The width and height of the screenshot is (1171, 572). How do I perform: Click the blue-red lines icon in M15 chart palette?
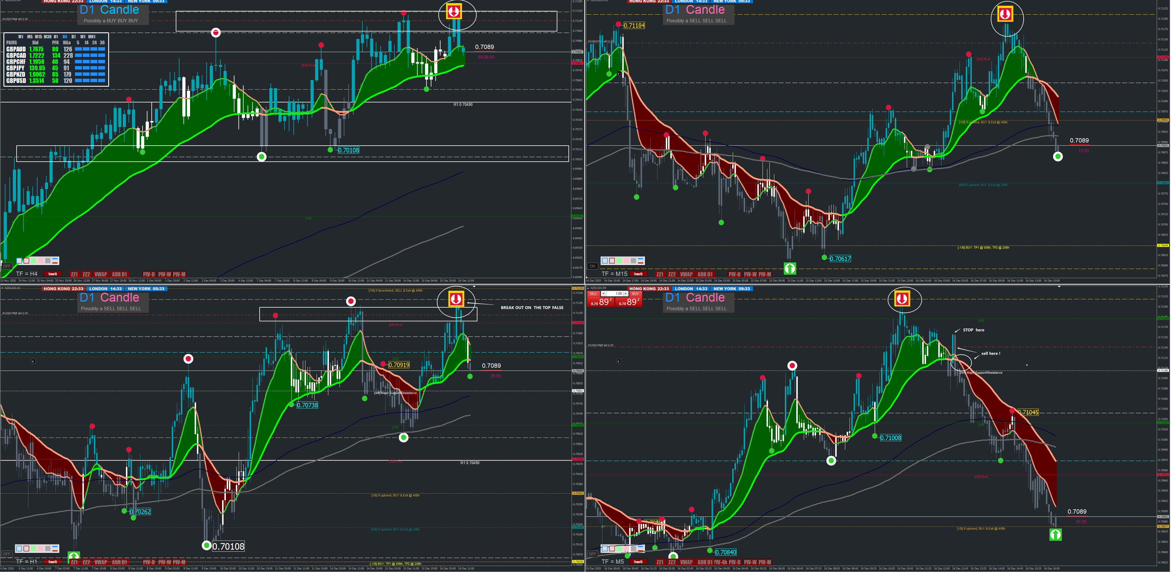tap(641, 261)
